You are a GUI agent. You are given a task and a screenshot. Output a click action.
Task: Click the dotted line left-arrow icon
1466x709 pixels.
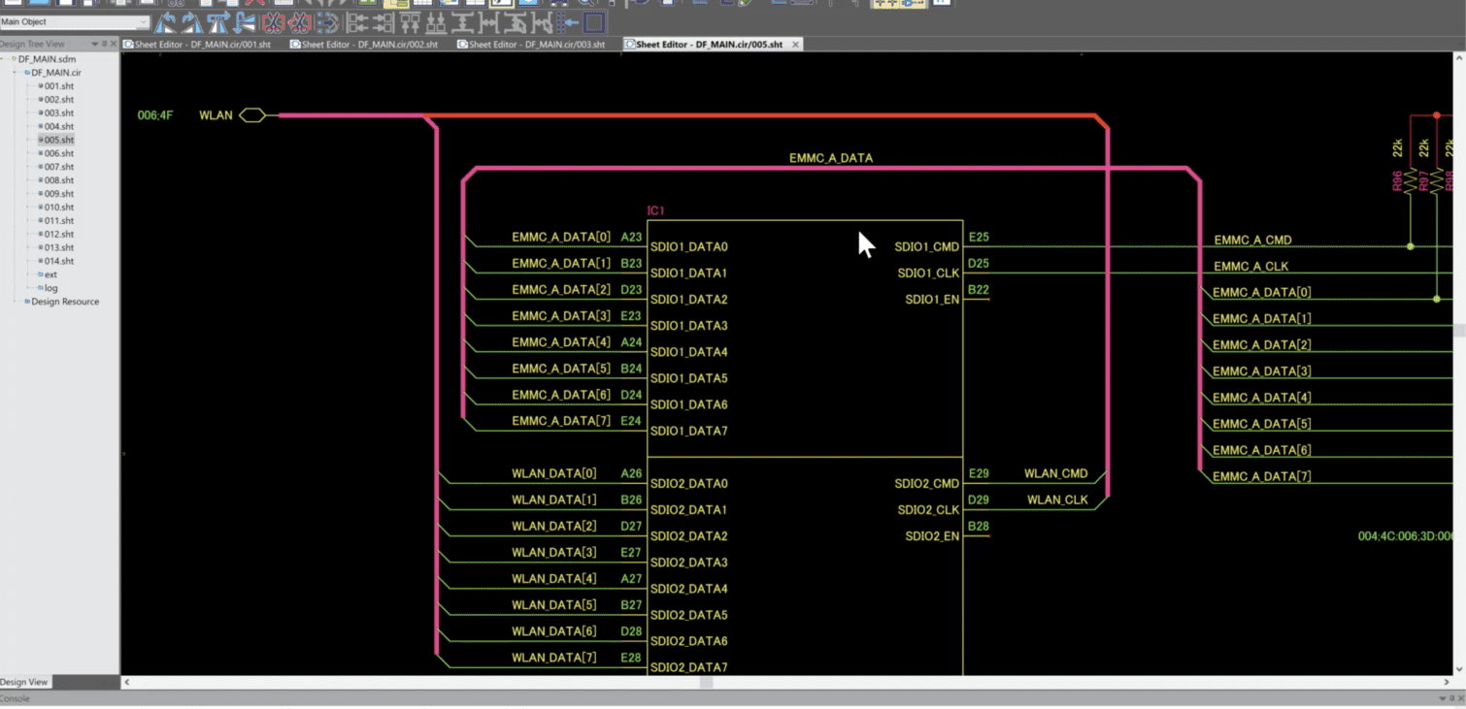point(567,22)
